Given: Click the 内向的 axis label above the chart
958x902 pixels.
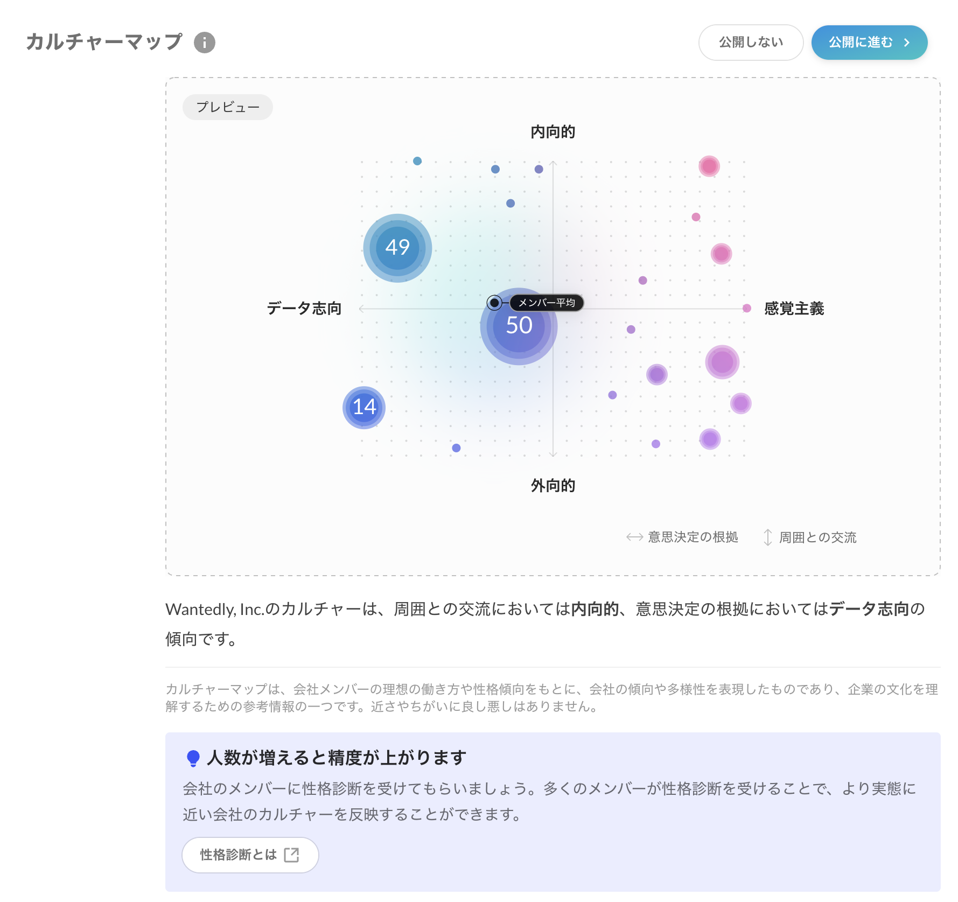Looking at the screenshot, I should click(553, 132).
